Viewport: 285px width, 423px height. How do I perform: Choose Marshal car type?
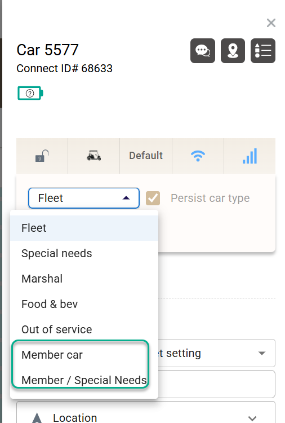(x=84, y=279)
